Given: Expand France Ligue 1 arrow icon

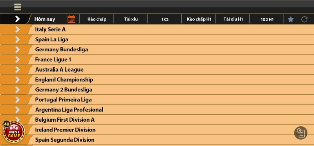Looking at the screenshot, I should (17, 59).
